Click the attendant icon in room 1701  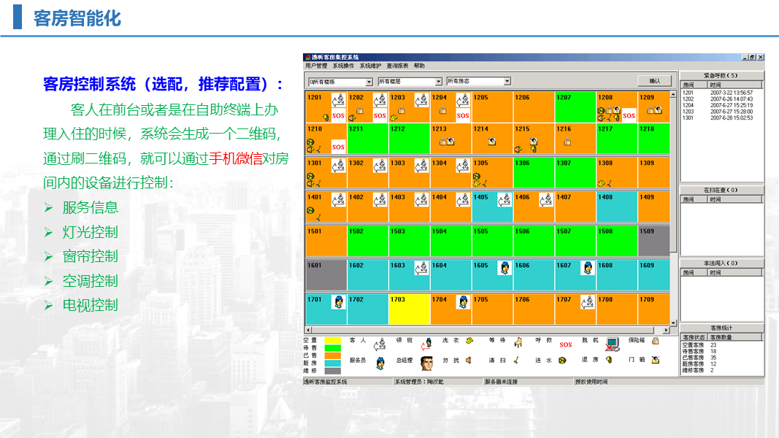point(338,301)
